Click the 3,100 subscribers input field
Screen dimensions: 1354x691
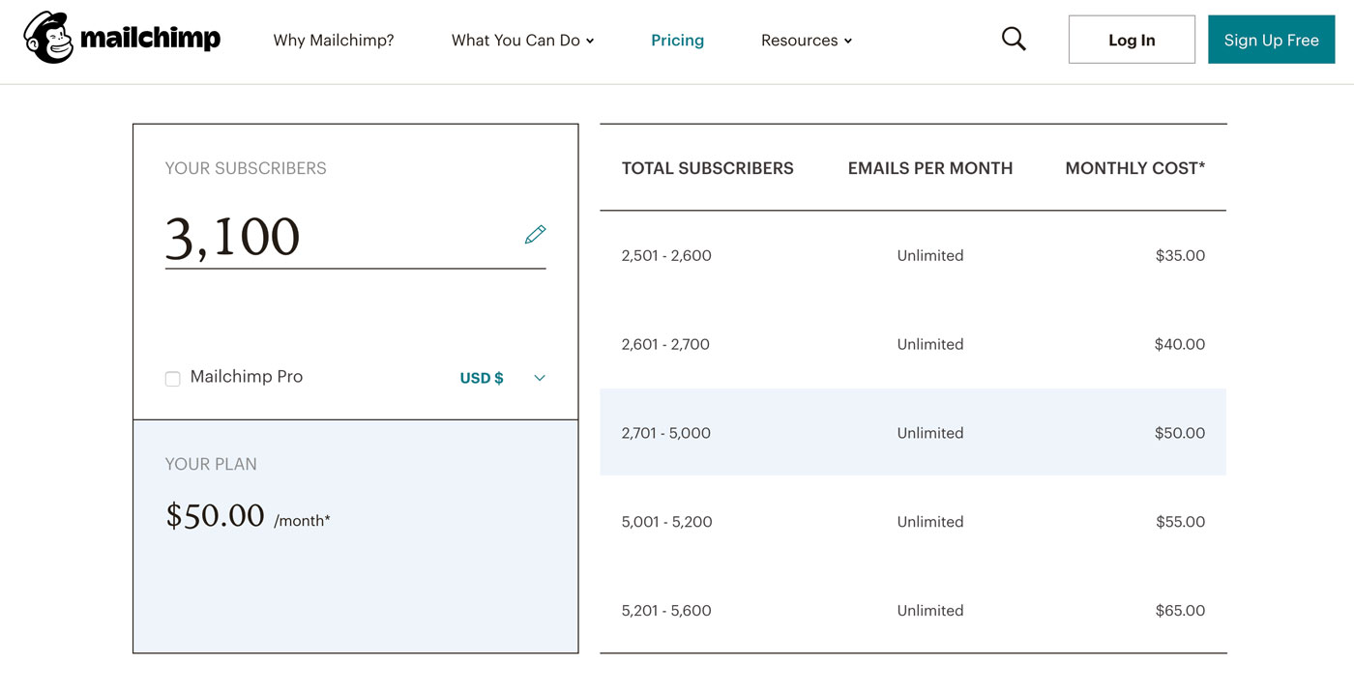click(x=355, y=238)
